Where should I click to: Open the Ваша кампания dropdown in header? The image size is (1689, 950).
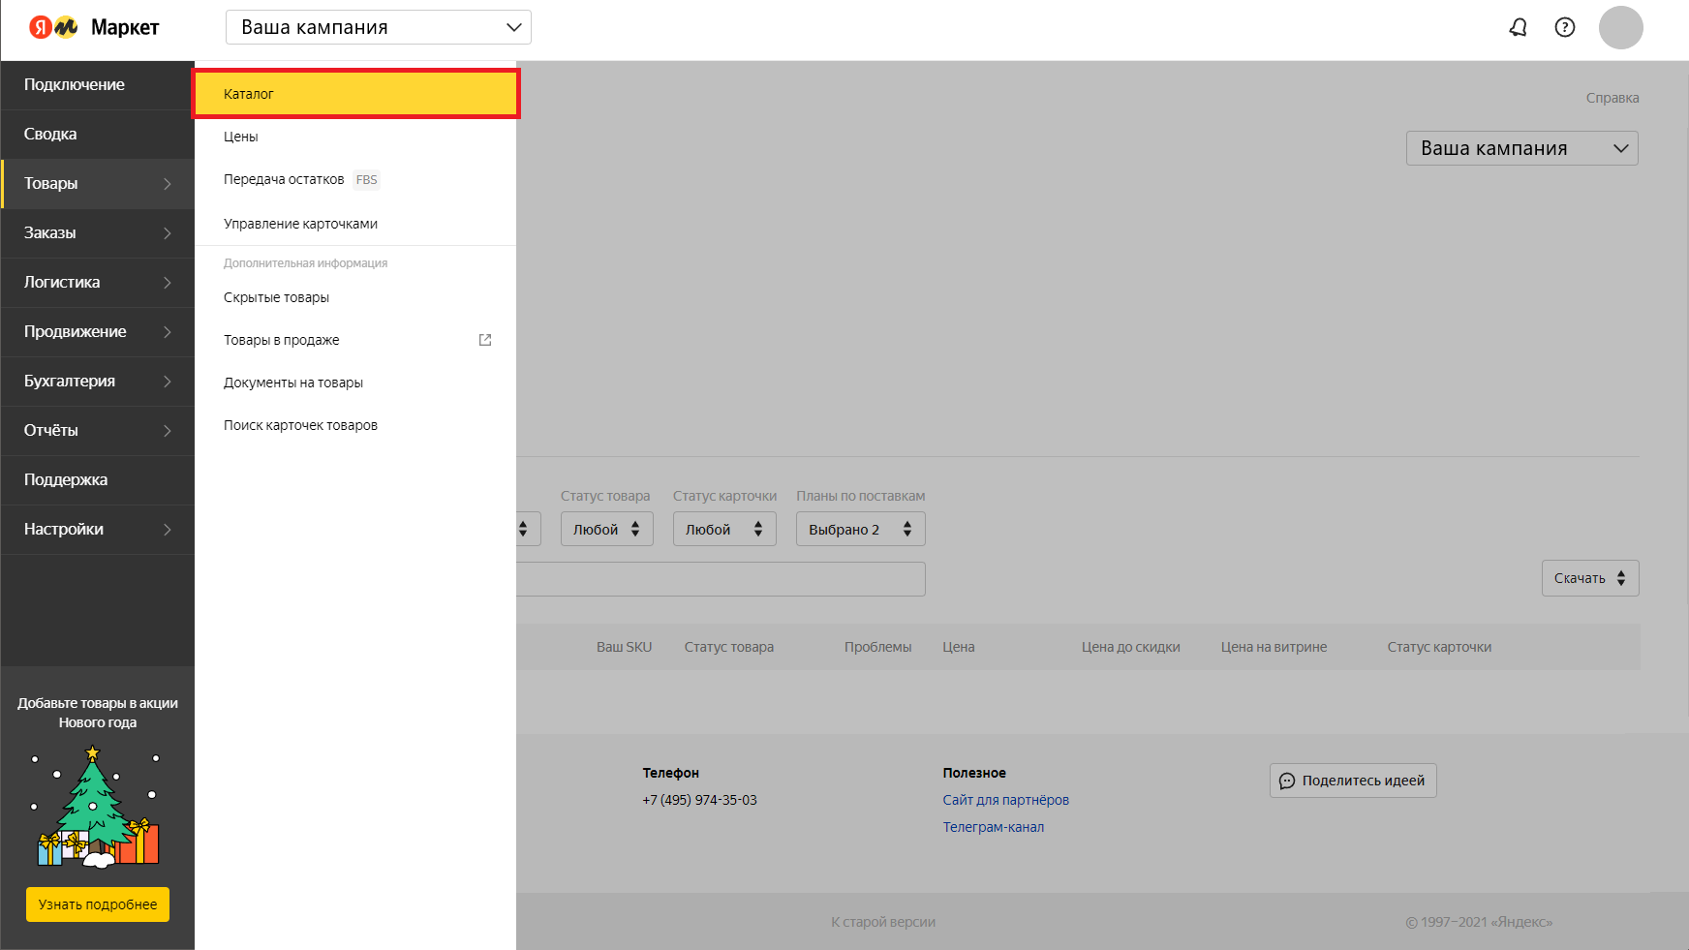378,27
